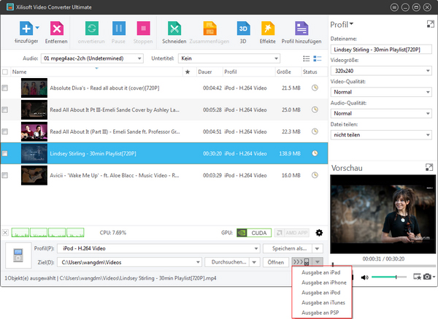Viewport: 438px width, 319px height.
Task: Open the Hinzufügen dropdown arrow
Action: tap(37, 28)
